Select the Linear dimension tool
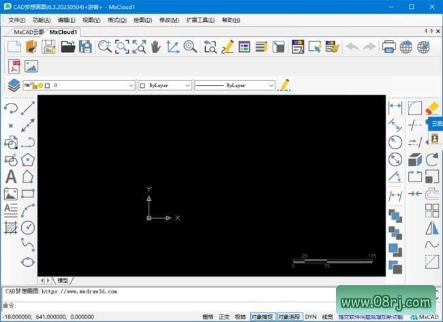Screen dimensions: 443x322 click(395, 108)
